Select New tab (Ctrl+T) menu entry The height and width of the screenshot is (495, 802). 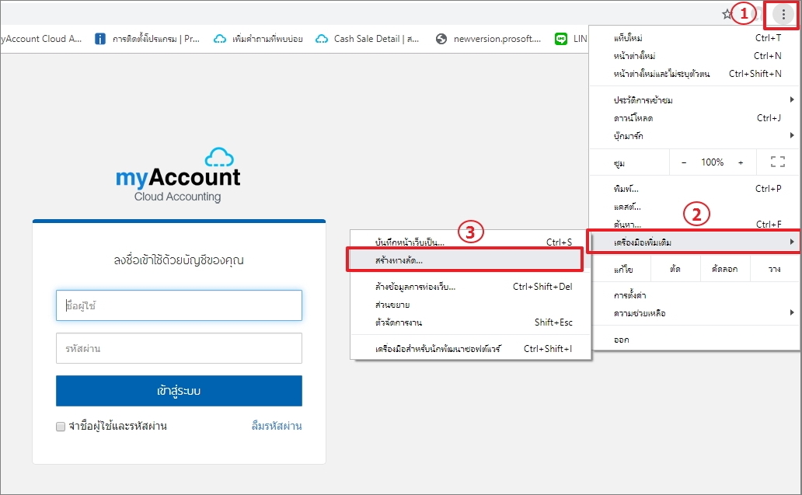point(695,38)
